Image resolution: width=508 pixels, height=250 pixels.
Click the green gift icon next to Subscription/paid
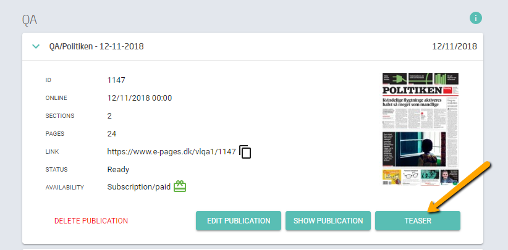(180, 186)
